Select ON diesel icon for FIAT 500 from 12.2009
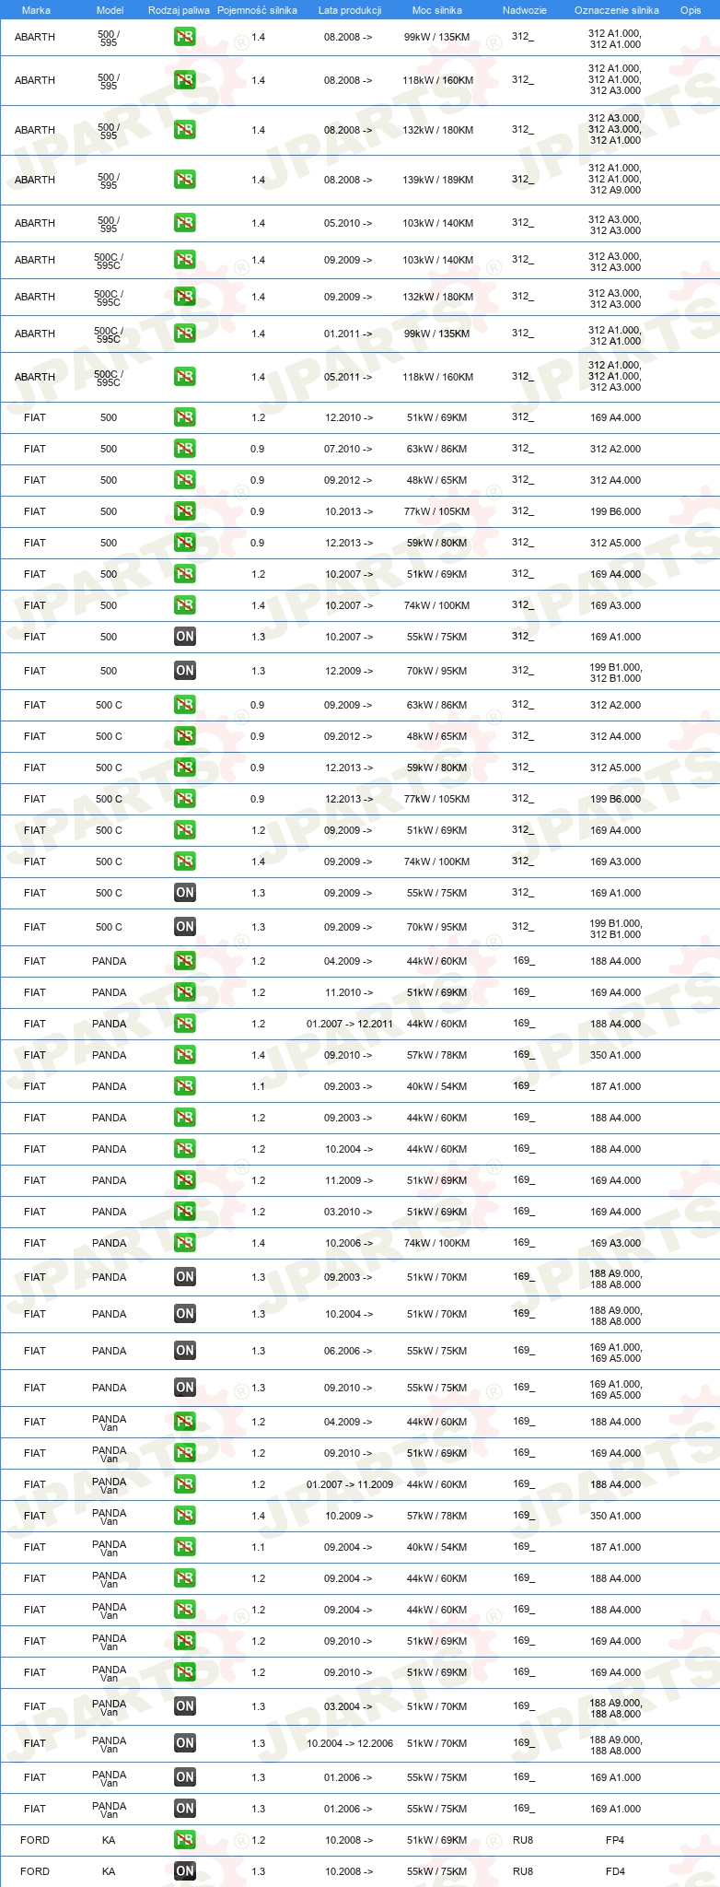 (x=184, y=671)
